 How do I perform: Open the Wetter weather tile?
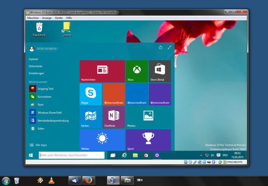click(102, 140)
